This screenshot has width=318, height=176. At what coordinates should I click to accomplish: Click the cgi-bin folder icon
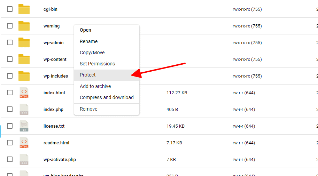click(24, 9)
